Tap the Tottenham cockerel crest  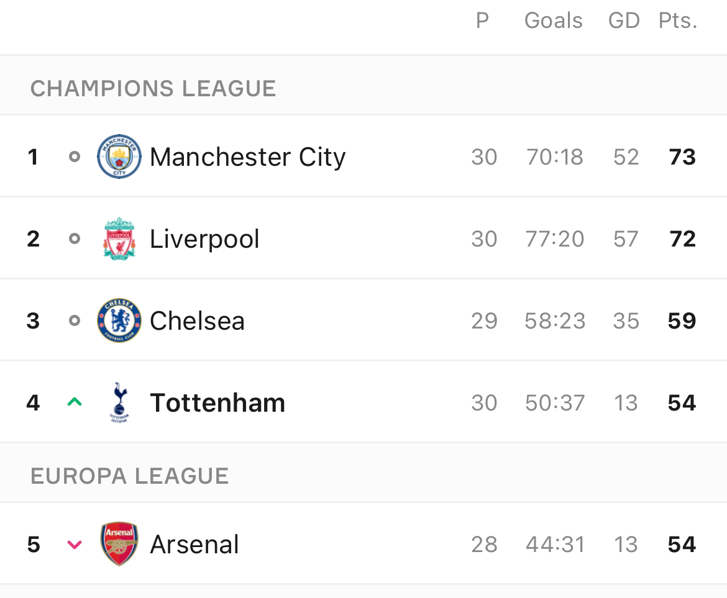119,402
